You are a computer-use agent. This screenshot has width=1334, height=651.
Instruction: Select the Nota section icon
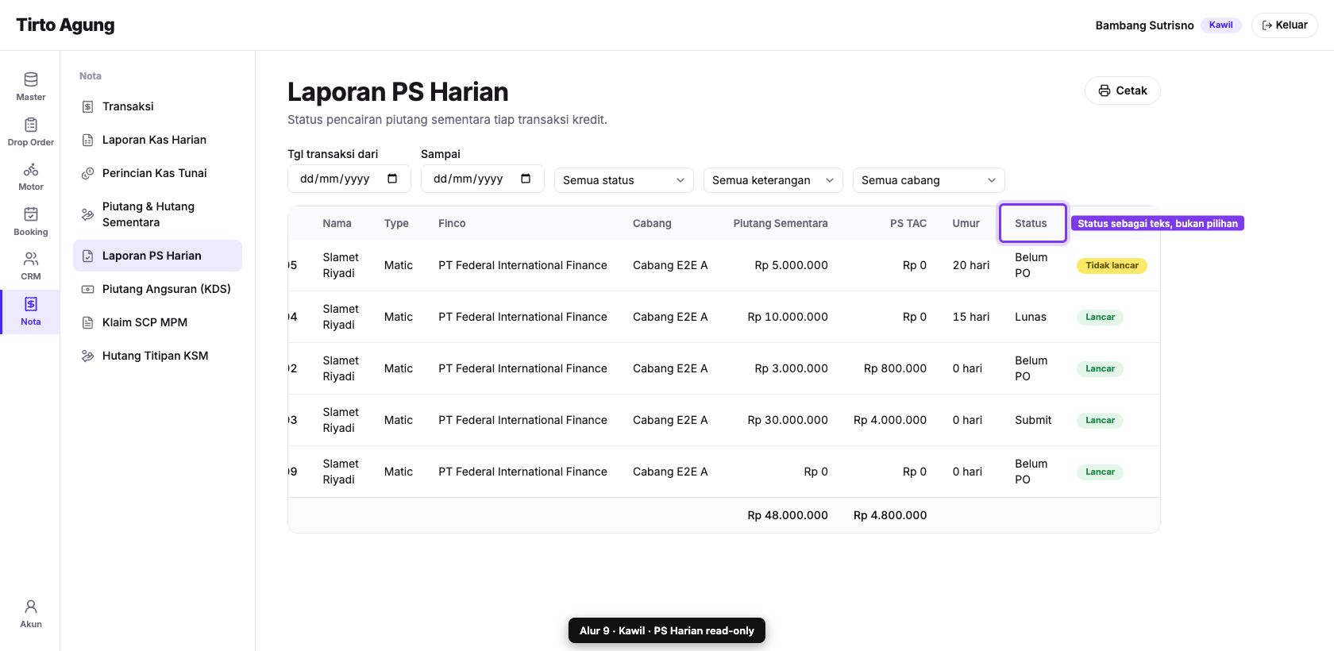tap(30, 304)
